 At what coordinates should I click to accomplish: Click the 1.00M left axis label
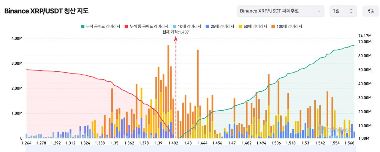click(17, 113)
